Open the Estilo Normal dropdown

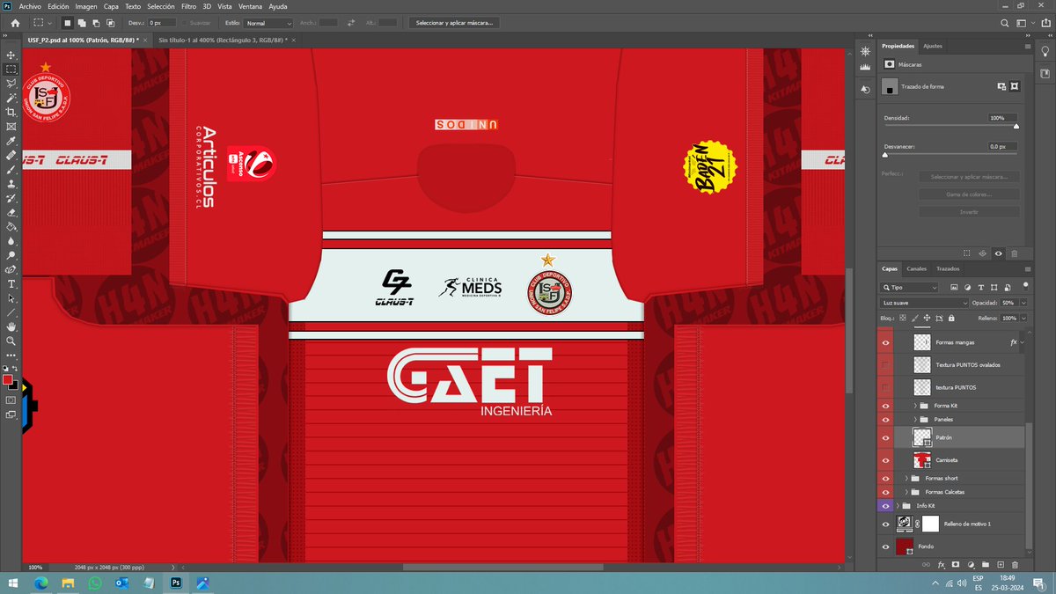pos(268,22)
